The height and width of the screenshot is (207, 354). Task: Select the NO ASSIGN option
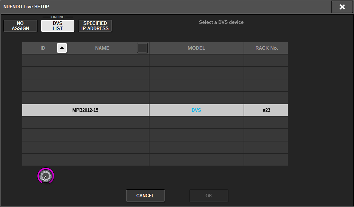tap(20, 26)
